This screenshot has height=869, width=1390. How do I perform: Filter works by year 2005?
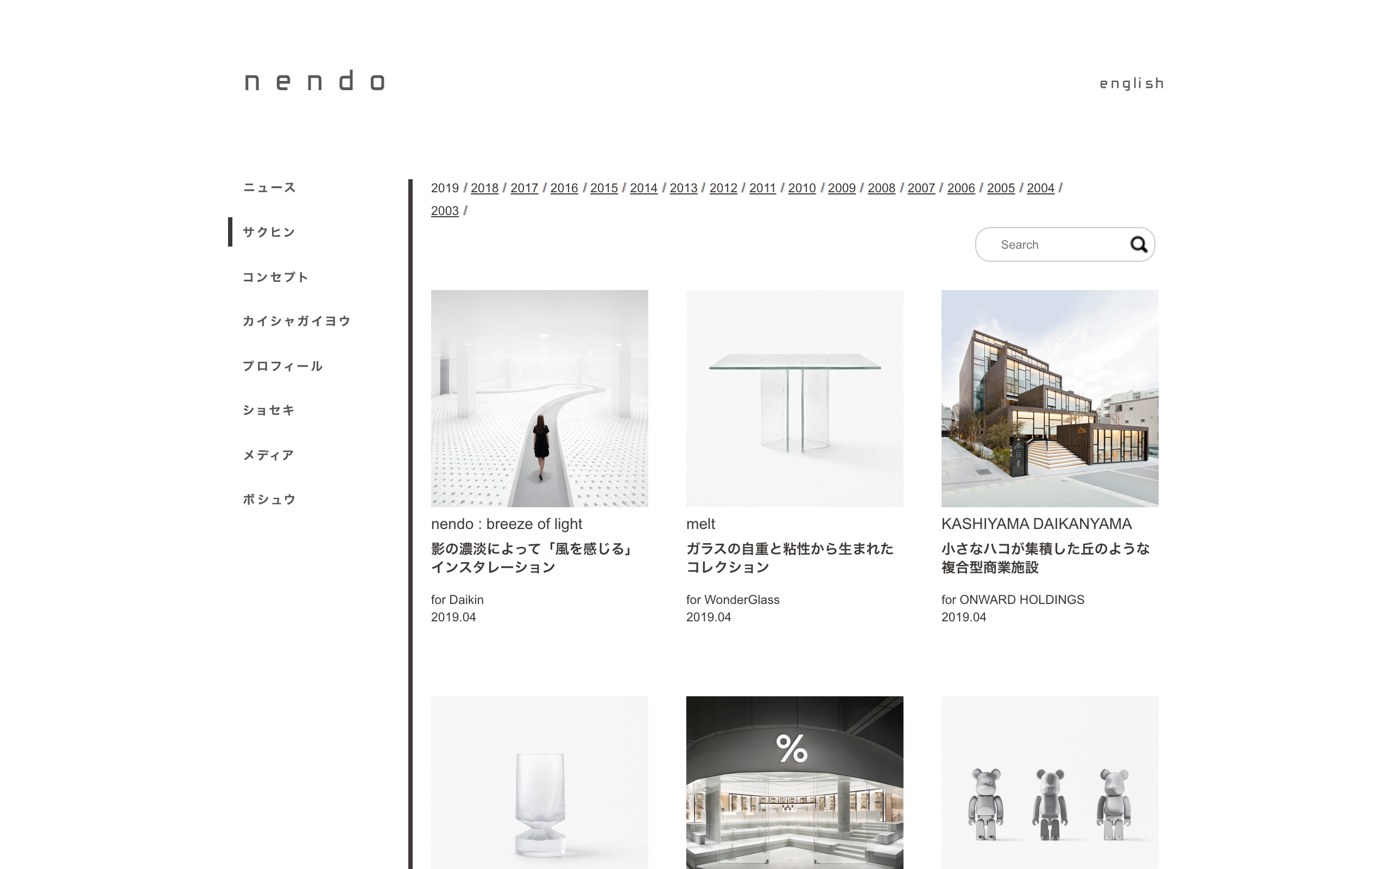point(1001,188)
